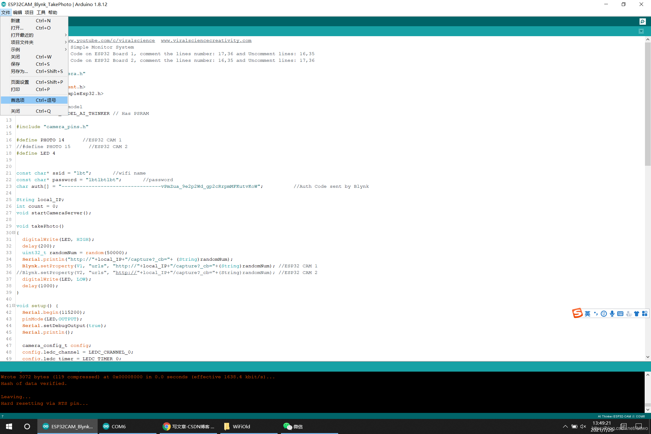Click line number 25 in gutter
651x434 pixels.
point(9,200)
